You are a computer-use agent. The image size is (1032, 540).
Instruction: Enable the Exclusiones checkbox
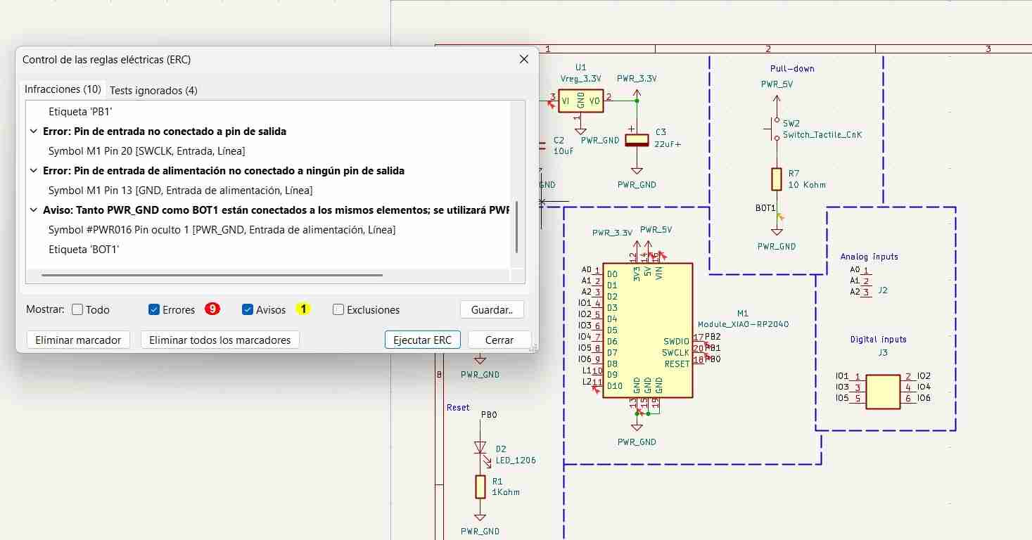pyautogui.click(x=338, y=309)
